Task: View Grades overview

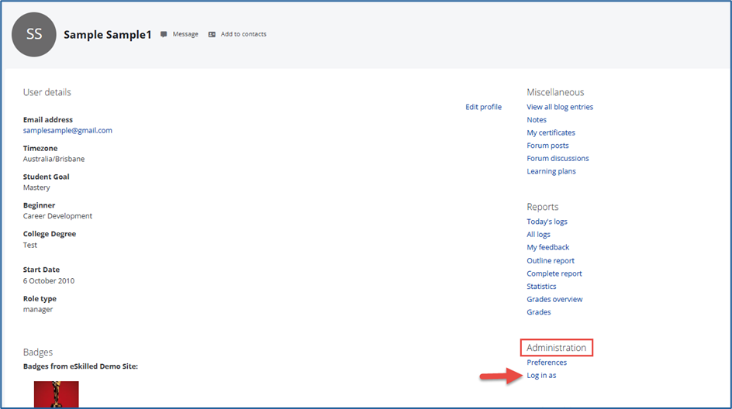Action: click(554, 299)
